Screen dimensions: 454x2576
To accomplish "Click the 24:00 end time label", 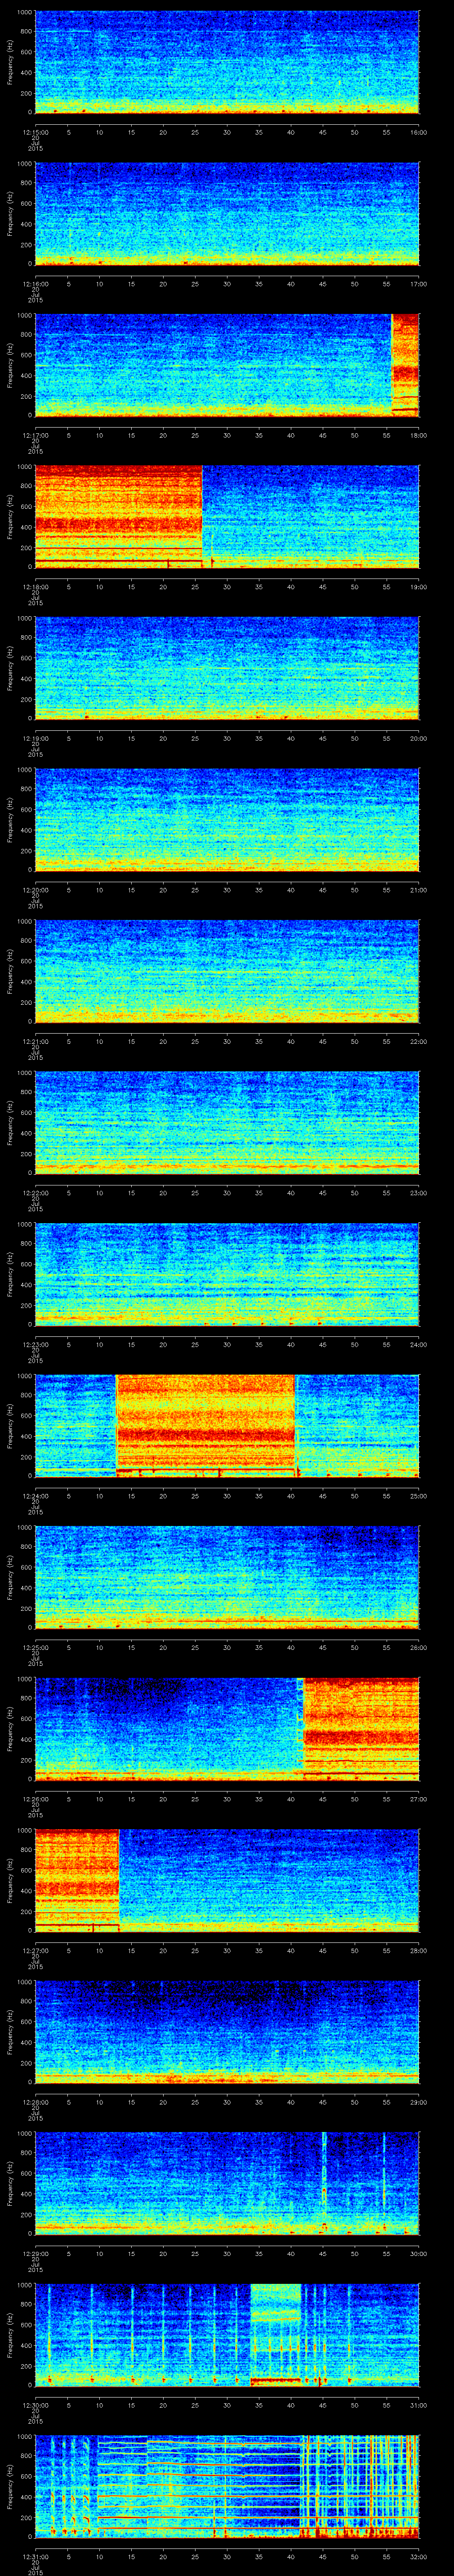I will click(x=419, y=1344).
